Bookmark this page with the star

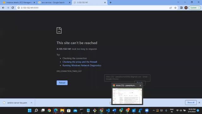click(175, 8)
